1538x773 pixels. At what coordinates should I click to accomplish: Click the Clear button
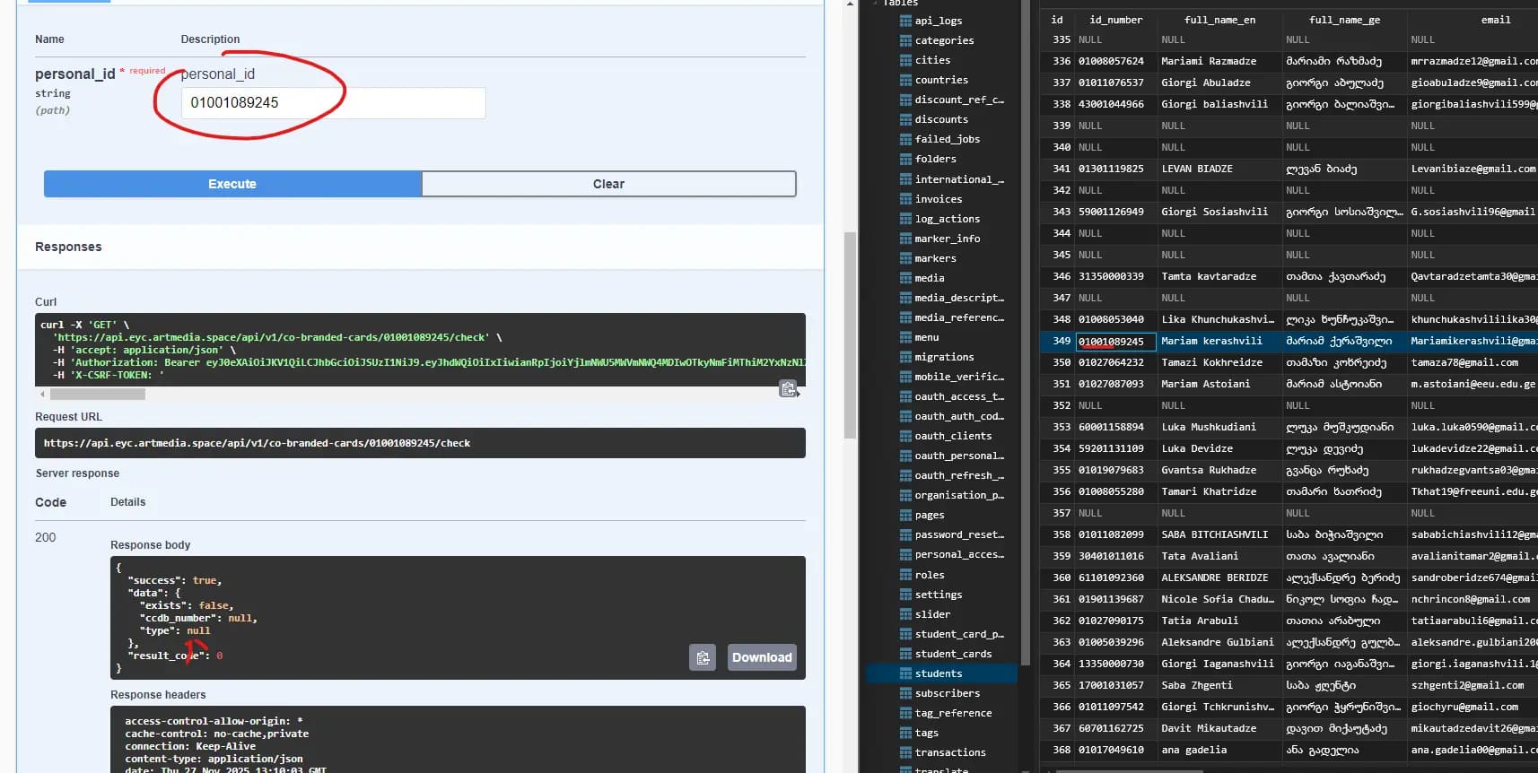(x=608, y=184)
